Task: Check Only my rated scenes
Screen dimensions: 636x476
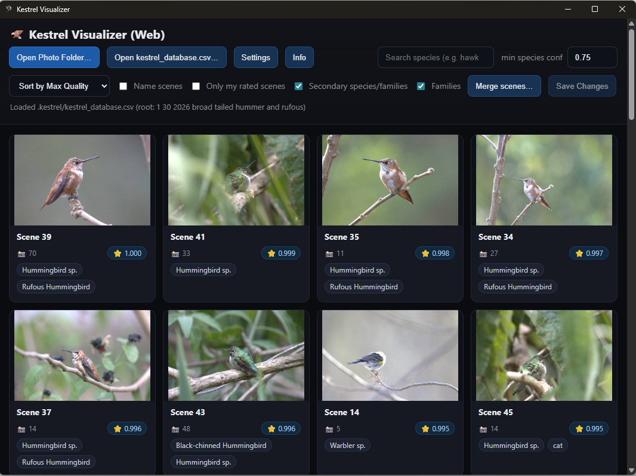Action: click(196, 86)
